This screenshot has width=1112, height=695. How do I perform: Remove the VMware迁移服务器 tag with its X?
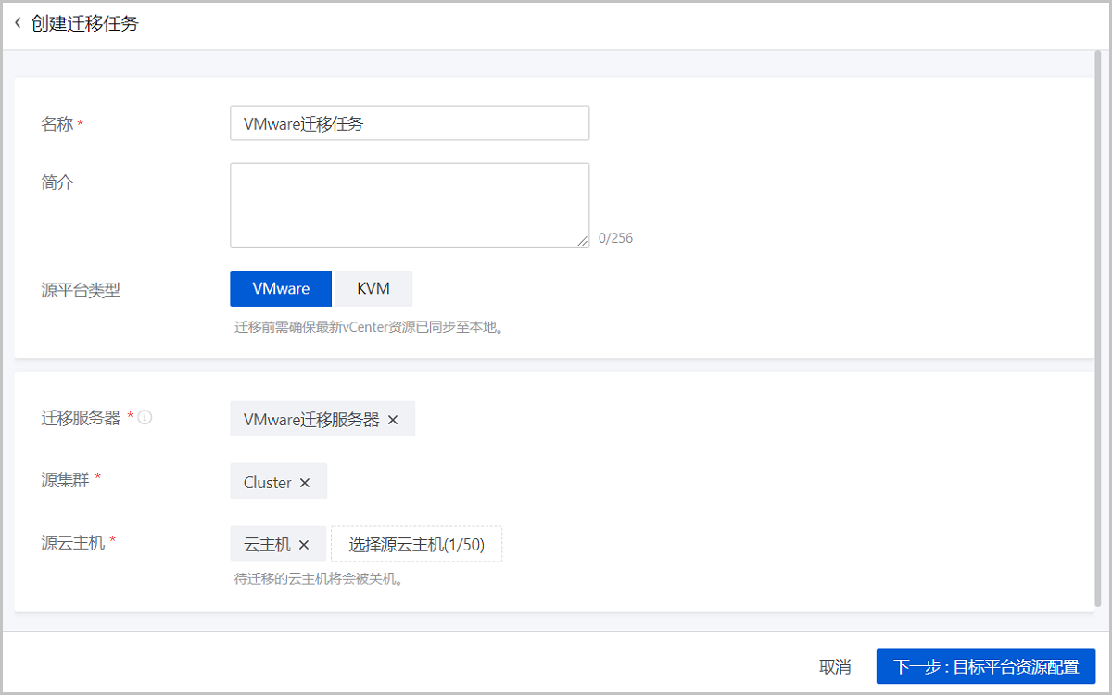[x=393, y=420]
